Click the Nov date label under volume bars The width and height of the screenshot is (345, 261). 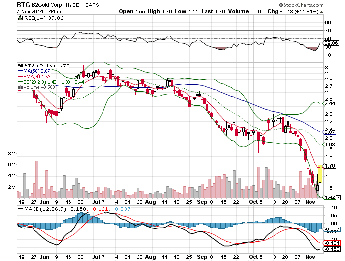(310, 202)
